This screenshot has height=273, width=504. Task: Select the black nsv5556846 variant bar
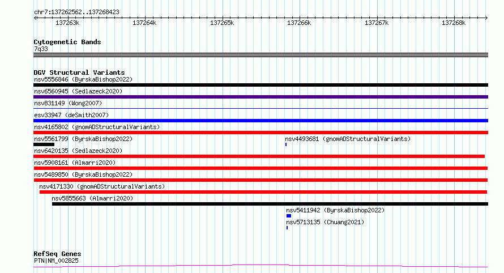pos(260,85)
